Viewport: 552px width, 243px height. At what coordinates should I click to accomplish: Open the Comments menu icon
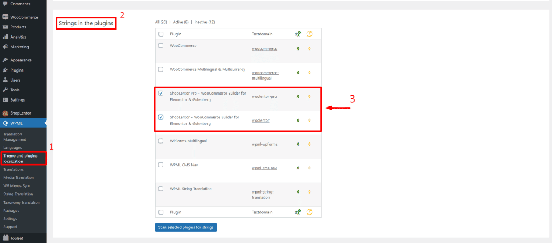(5, 4)
